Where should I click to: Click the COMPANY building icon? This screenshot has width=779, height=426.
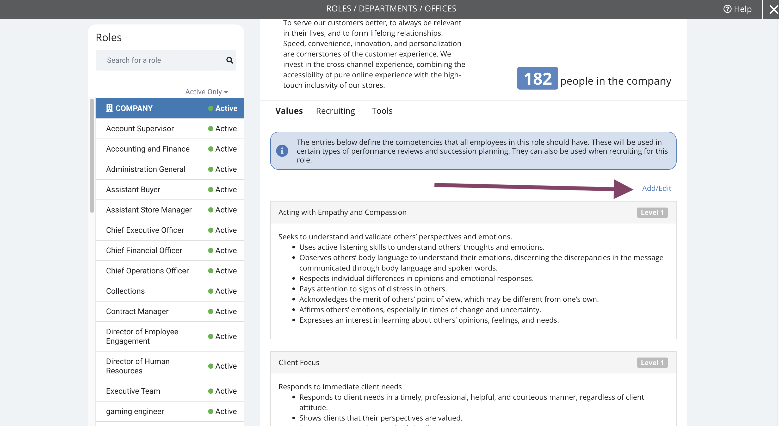[x=109, y=108]
